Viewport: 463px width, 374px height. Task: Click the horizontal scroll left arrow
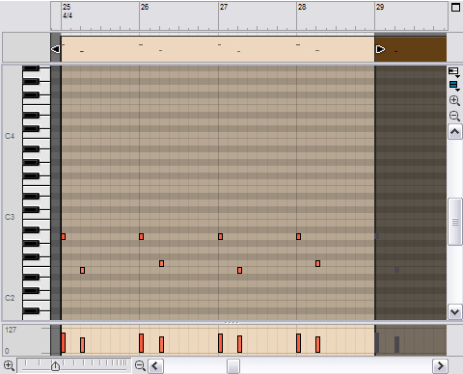[x=155, y=366]
